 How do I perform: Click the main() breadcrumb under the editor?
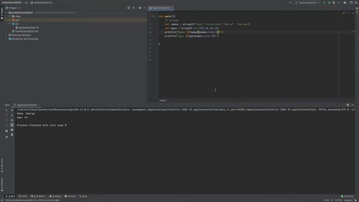coord(163,100)
